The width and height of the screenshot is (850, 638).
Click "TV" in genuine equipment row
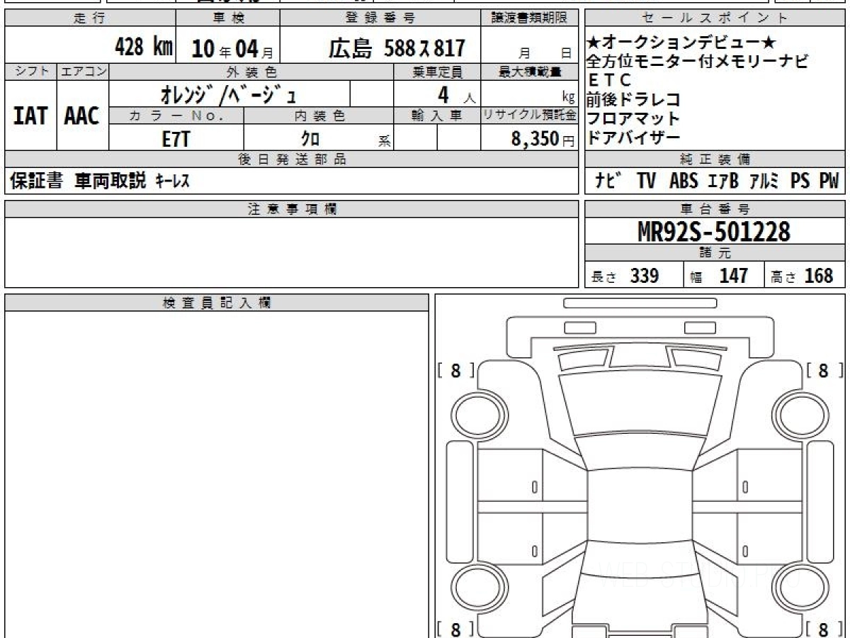click(x=645, y=181)
